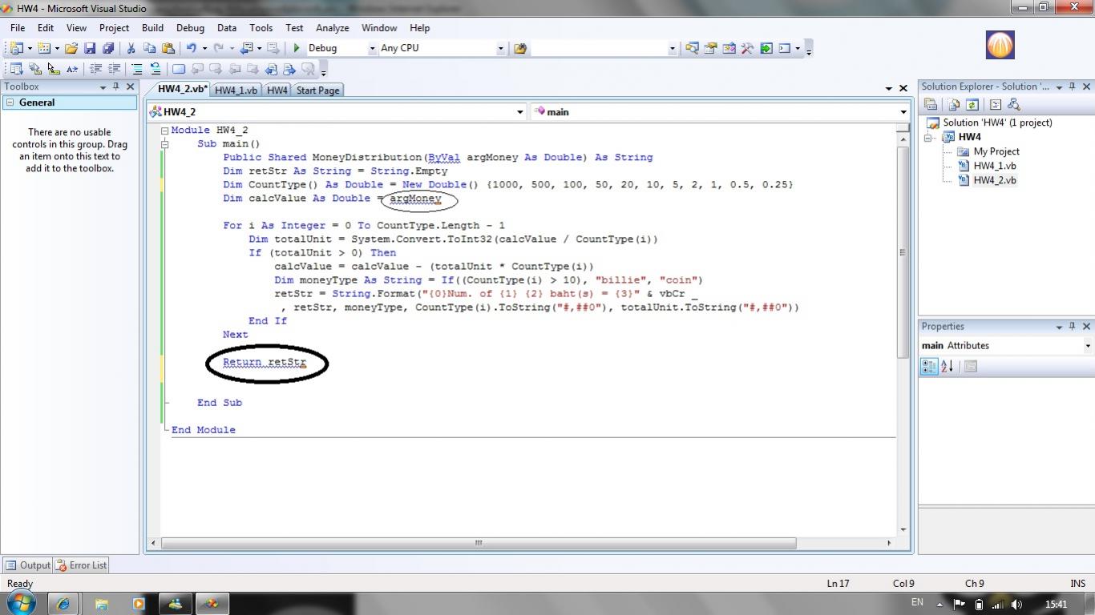The width and height of the screenshot is (1095, 615).
Task: Select HW4_1.vb in Solution Explorer
Action: (994, 166)
